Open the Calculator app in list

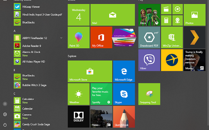[38, 101]
